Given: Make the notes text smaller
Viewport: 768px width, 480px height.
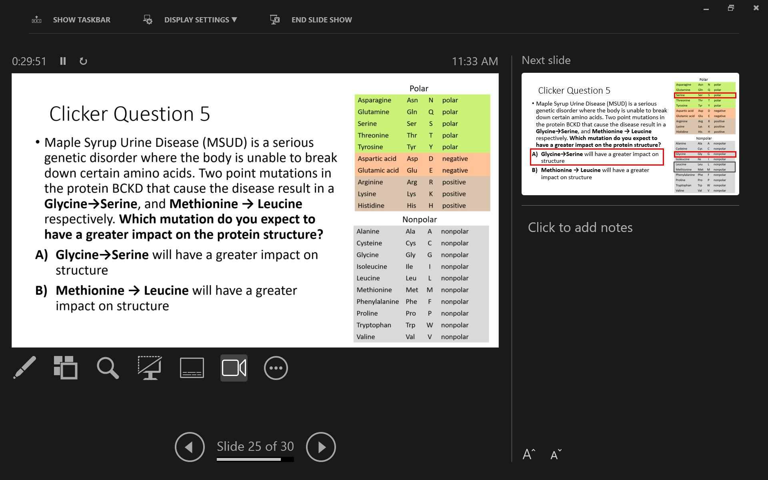Looking at the screenshot, I should 556,454.
